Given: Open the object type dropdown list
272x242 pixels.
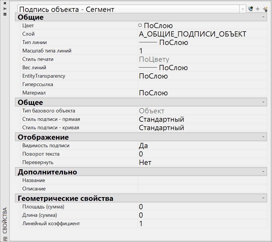Looking at the screenshot, I should pos(242,9).
